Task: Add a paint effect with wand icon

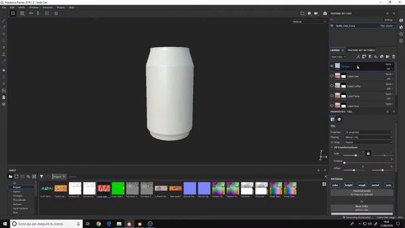Action: [x=358, y=56]
